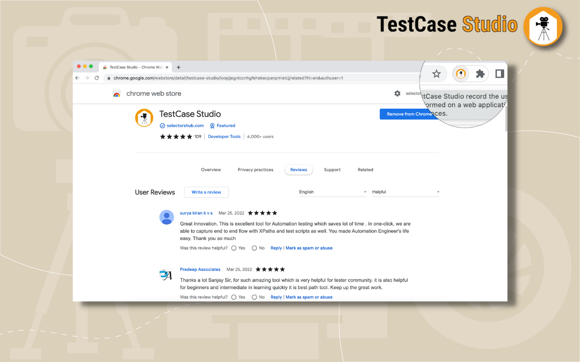Click the Write a review button

pyautogui.click(x=206, y=192)
